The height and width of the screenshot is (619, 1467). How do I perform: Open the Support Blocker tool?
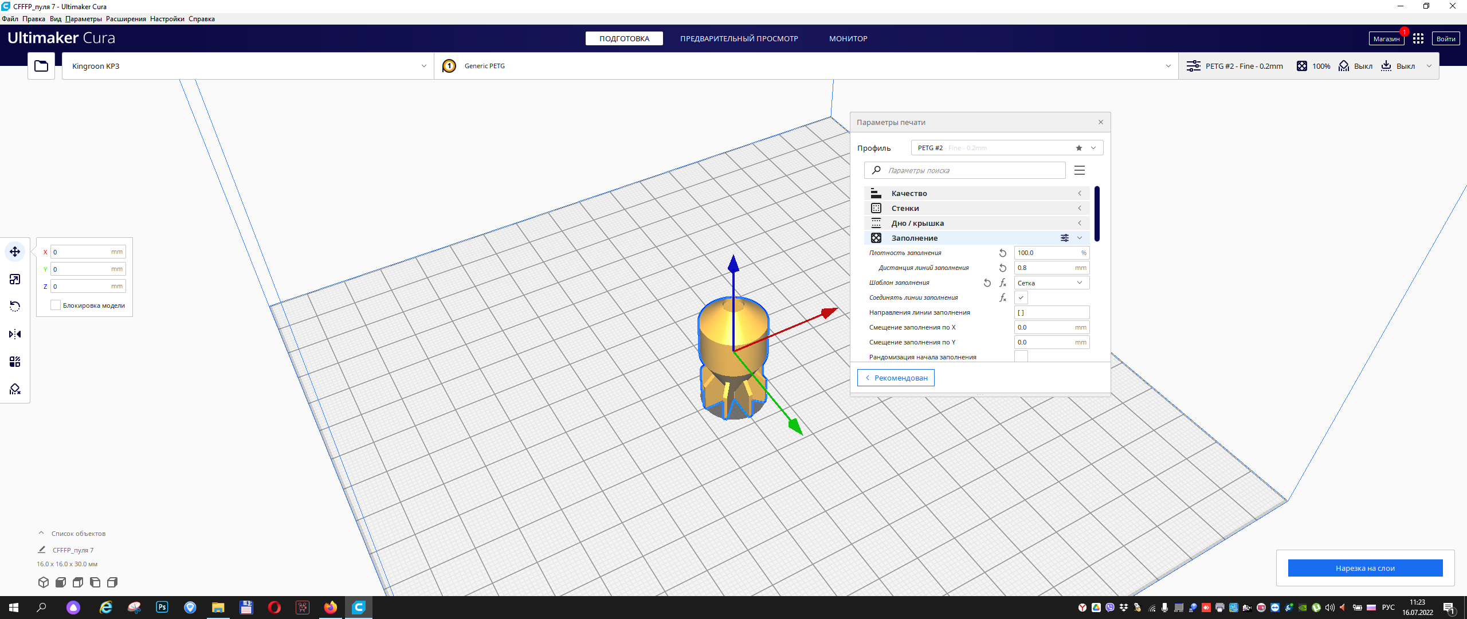coord(15,389)
